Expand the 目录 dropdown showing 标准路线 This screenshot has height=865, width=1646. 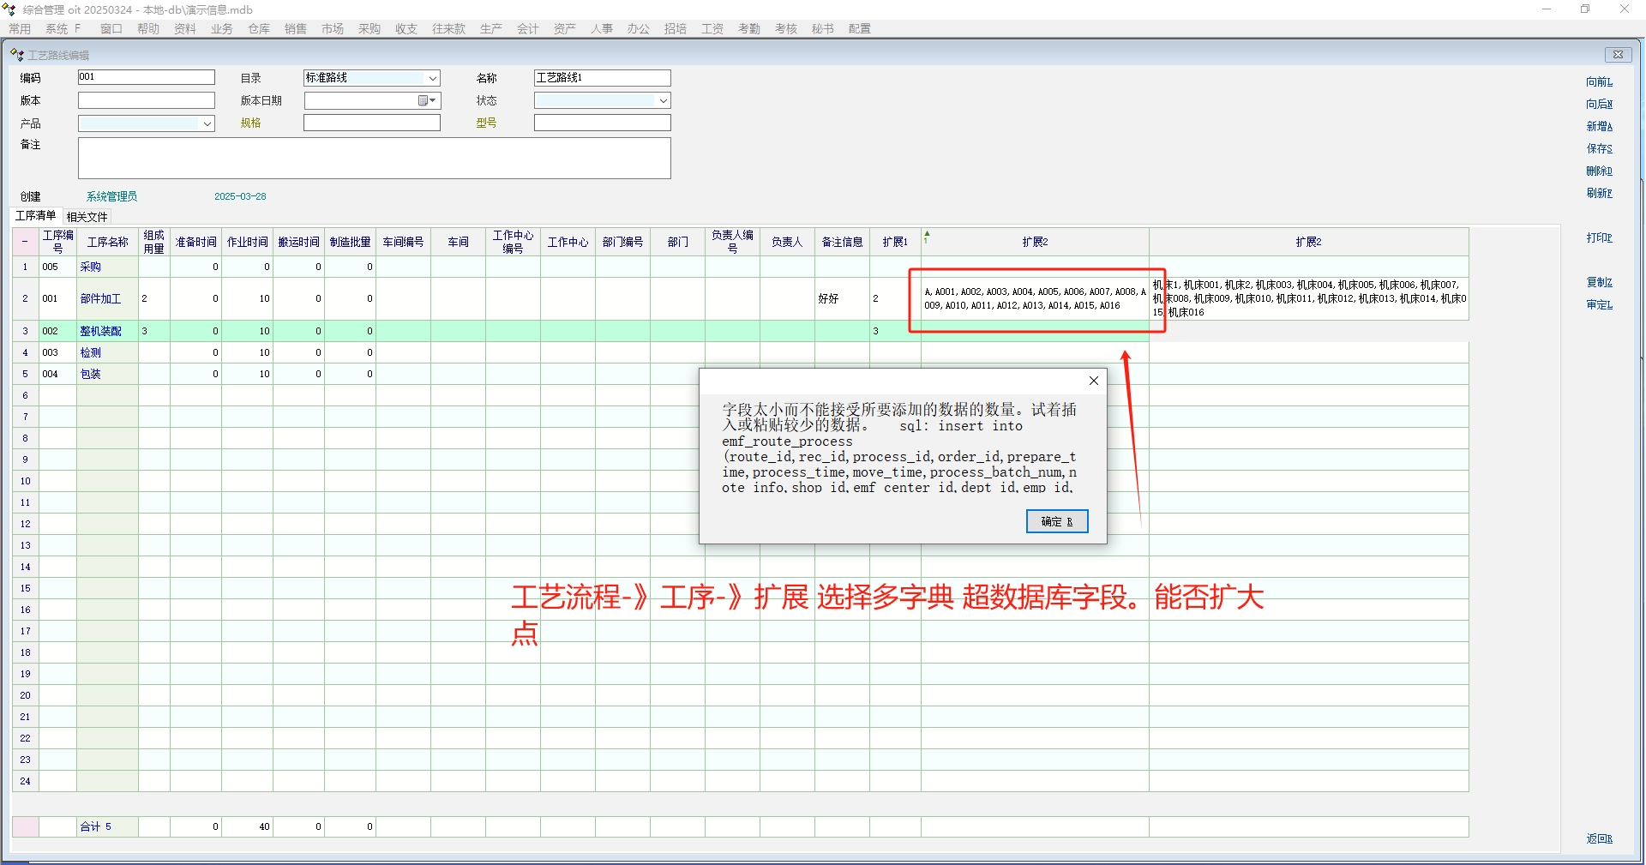pyautogui.click(x=432, y=78)
